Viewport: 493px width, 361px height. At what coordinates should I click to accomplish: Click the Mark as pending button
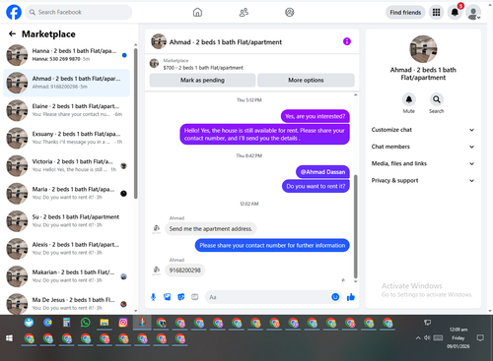pyautogui.click(x=202, y=80)
